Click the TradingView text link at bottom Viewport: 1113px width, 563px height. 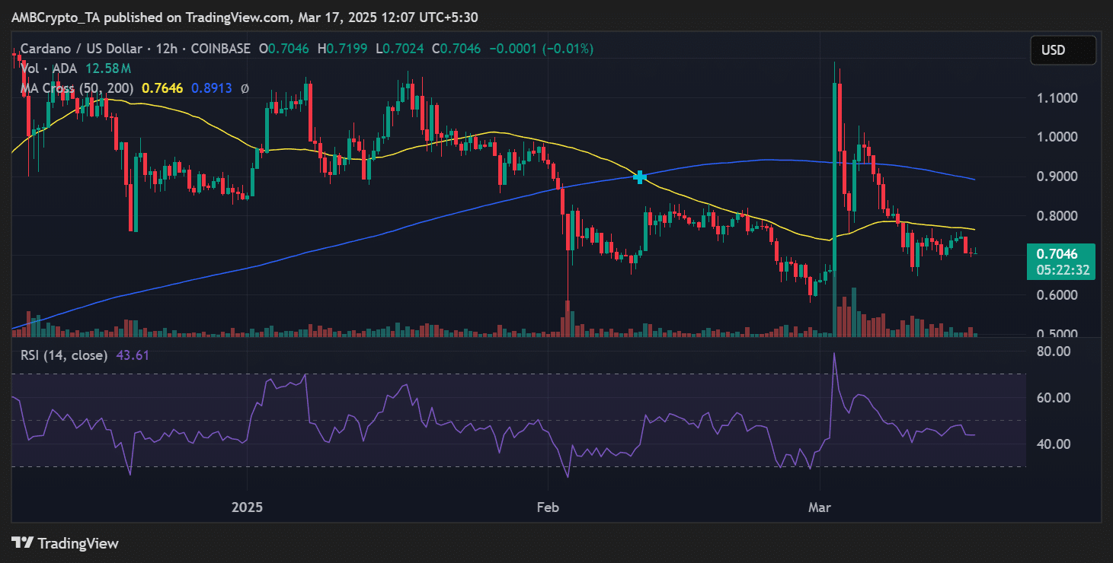click(x=78, y=543)
